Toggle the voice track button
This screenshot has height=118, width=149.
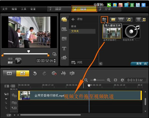click(x=14, y=108)
